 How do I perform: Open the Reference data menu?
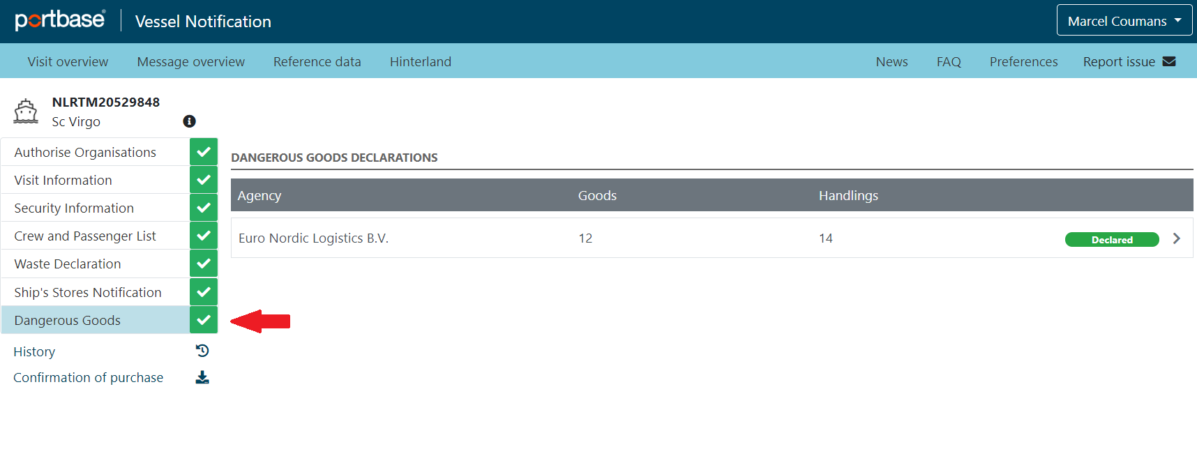[x=317, y=61]
